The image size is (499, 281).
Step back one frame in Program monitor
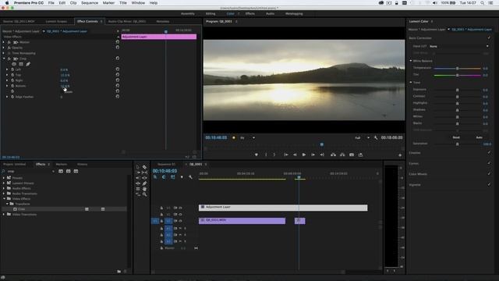[295, 155]
